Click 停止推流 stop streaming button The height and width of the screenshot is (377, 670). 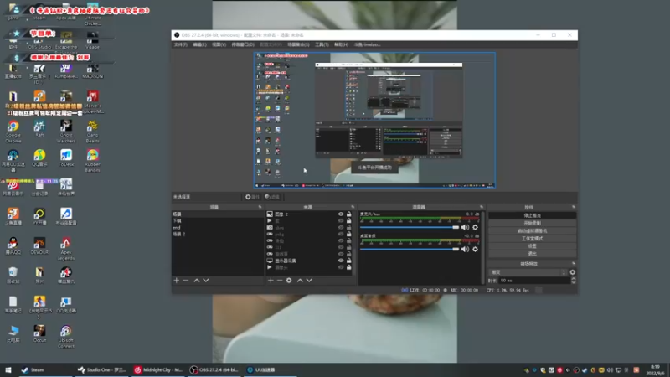pos(532,215)
